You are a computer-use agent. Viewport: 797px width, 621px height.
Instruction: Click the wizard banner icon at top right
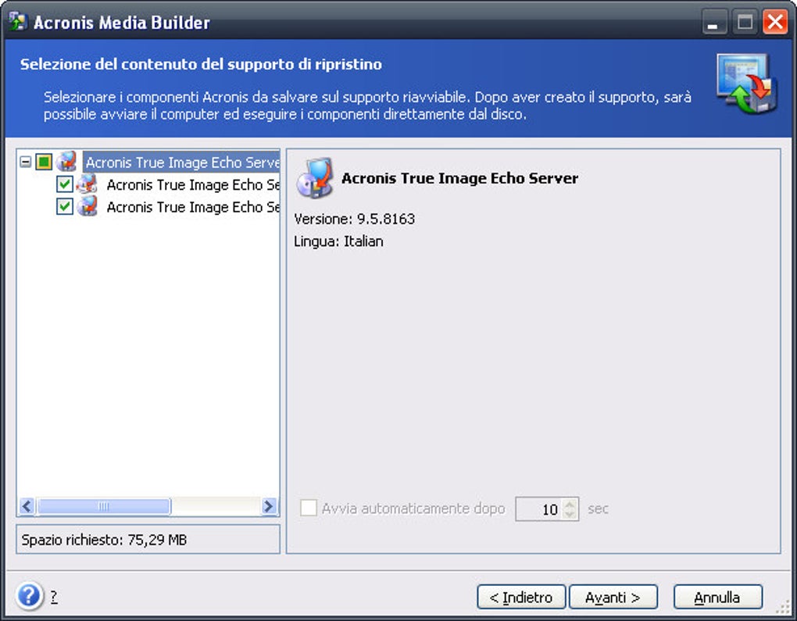747,84
